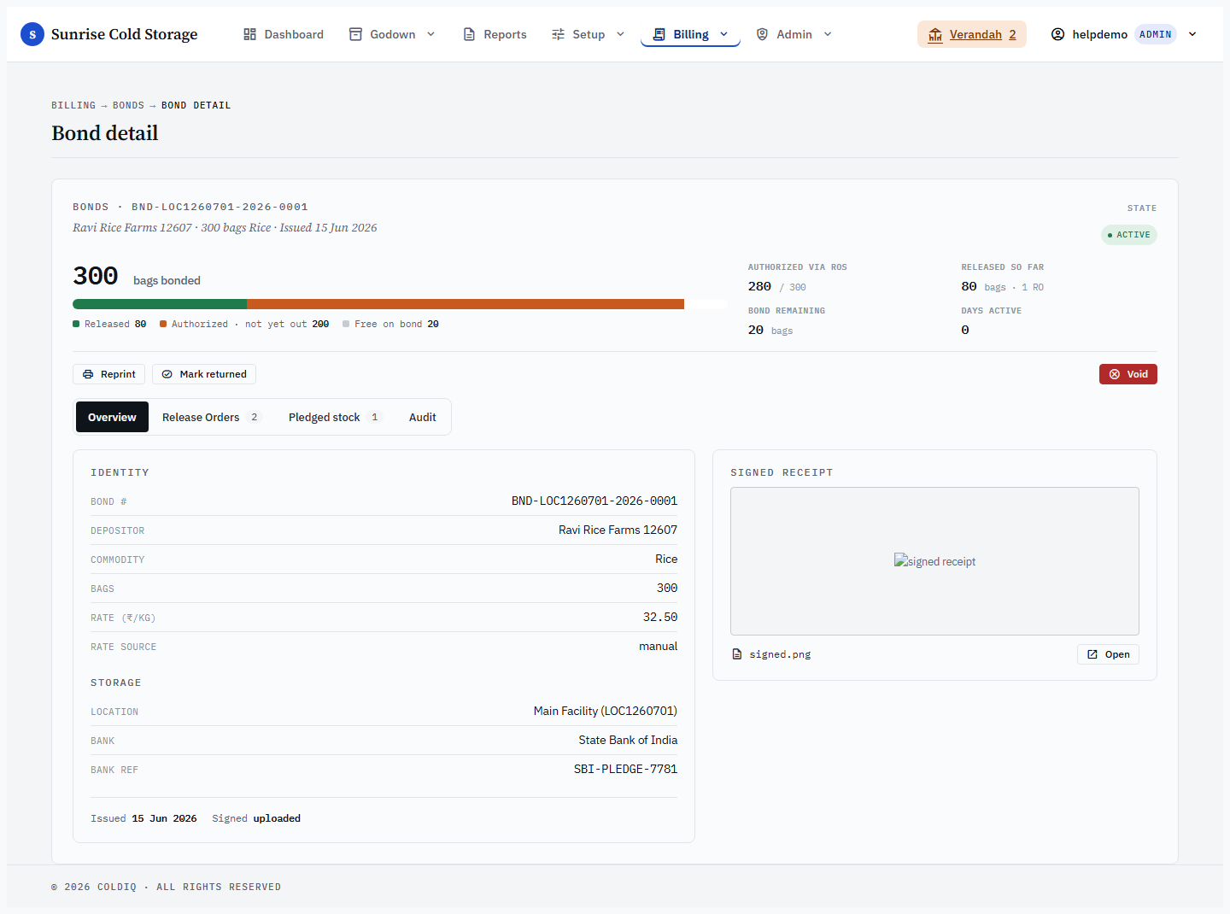Open the Dashboard grid icon
This screenshot has width=1230, height=914.
[249, 34]
